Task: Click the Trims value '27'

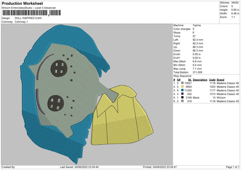Action: tap(194, 36)
